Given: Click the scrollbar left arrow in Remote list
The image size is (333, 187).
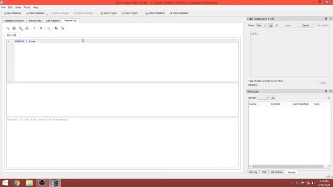Looking at the screenshot, I should pos(250,166).
